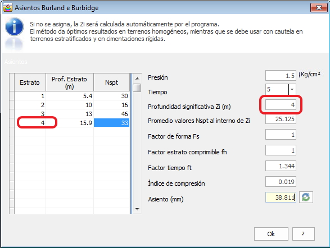Click the Asientos group label
330x248 pixels.
16,62
